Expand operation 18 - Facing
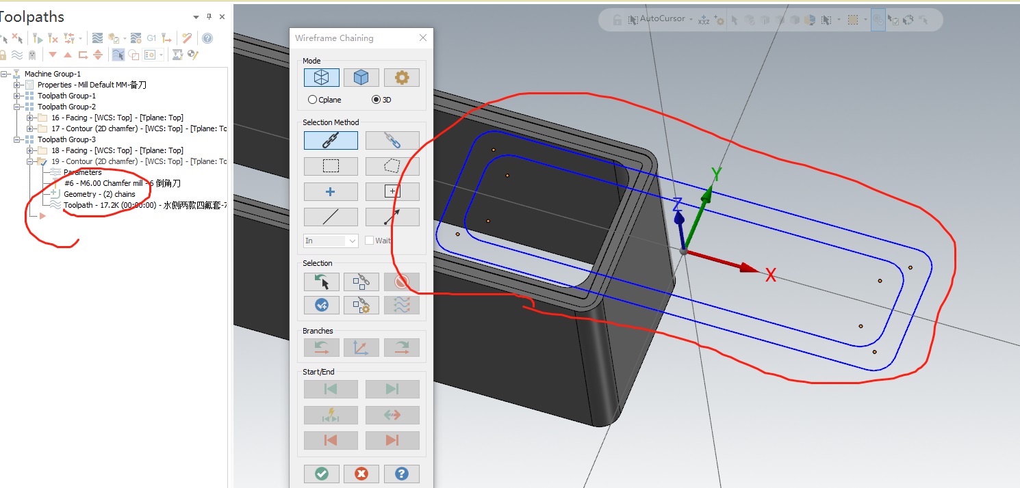The image size is (1020, 488). pyautogui.click(x=29, y=150)
